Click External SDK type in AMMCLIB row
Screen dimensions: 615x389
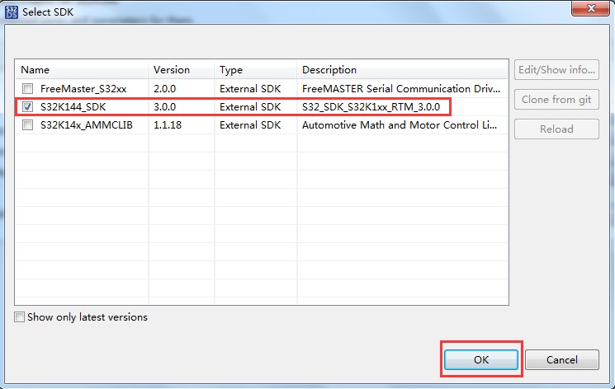pyautogui.click(x=250, y=125)
